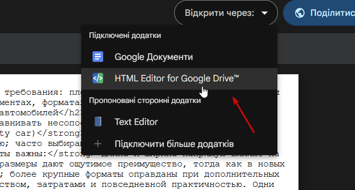Click the plus icon to connect apps

click(98, 144)
